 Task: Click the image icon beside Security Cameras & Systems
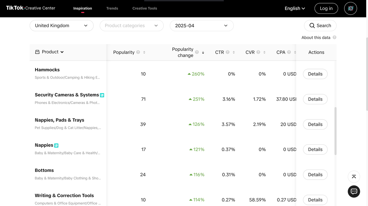coord(102,95)
